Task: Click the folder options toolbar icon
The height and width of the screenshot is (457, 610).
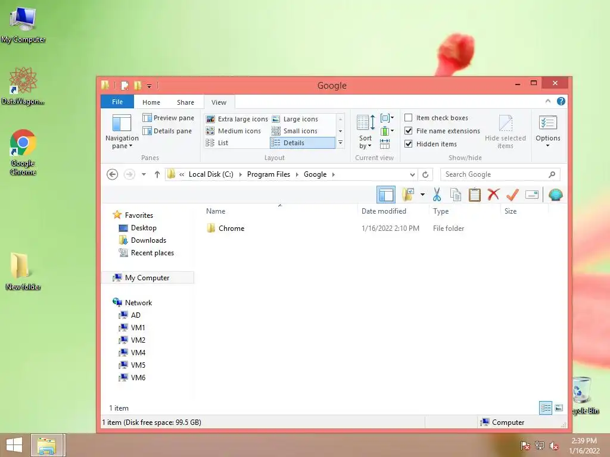Action: (x=407, y=195)
